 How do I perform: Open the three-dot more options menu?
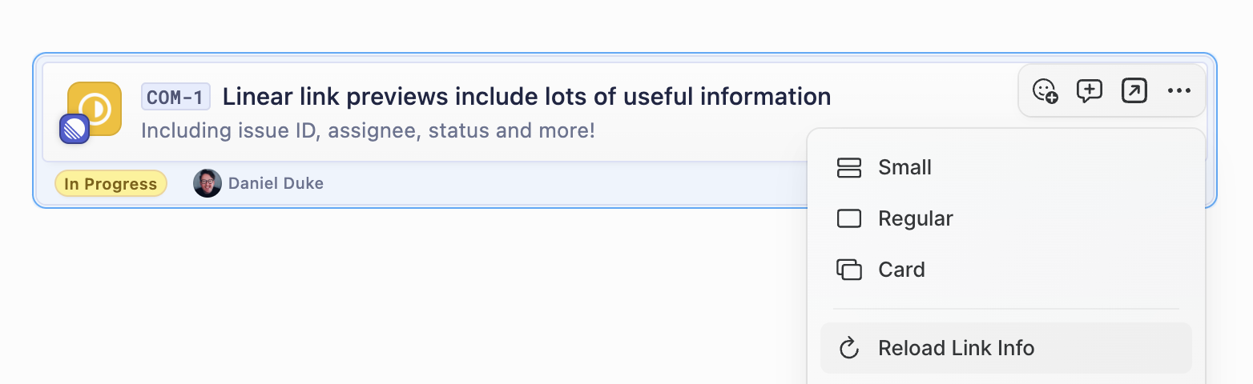coord(1179,91)
